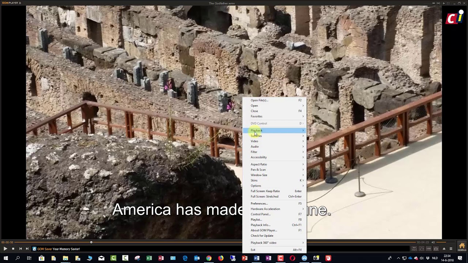Open the GOMlab home button
468x263 pixels.
(x=462, y=246)
